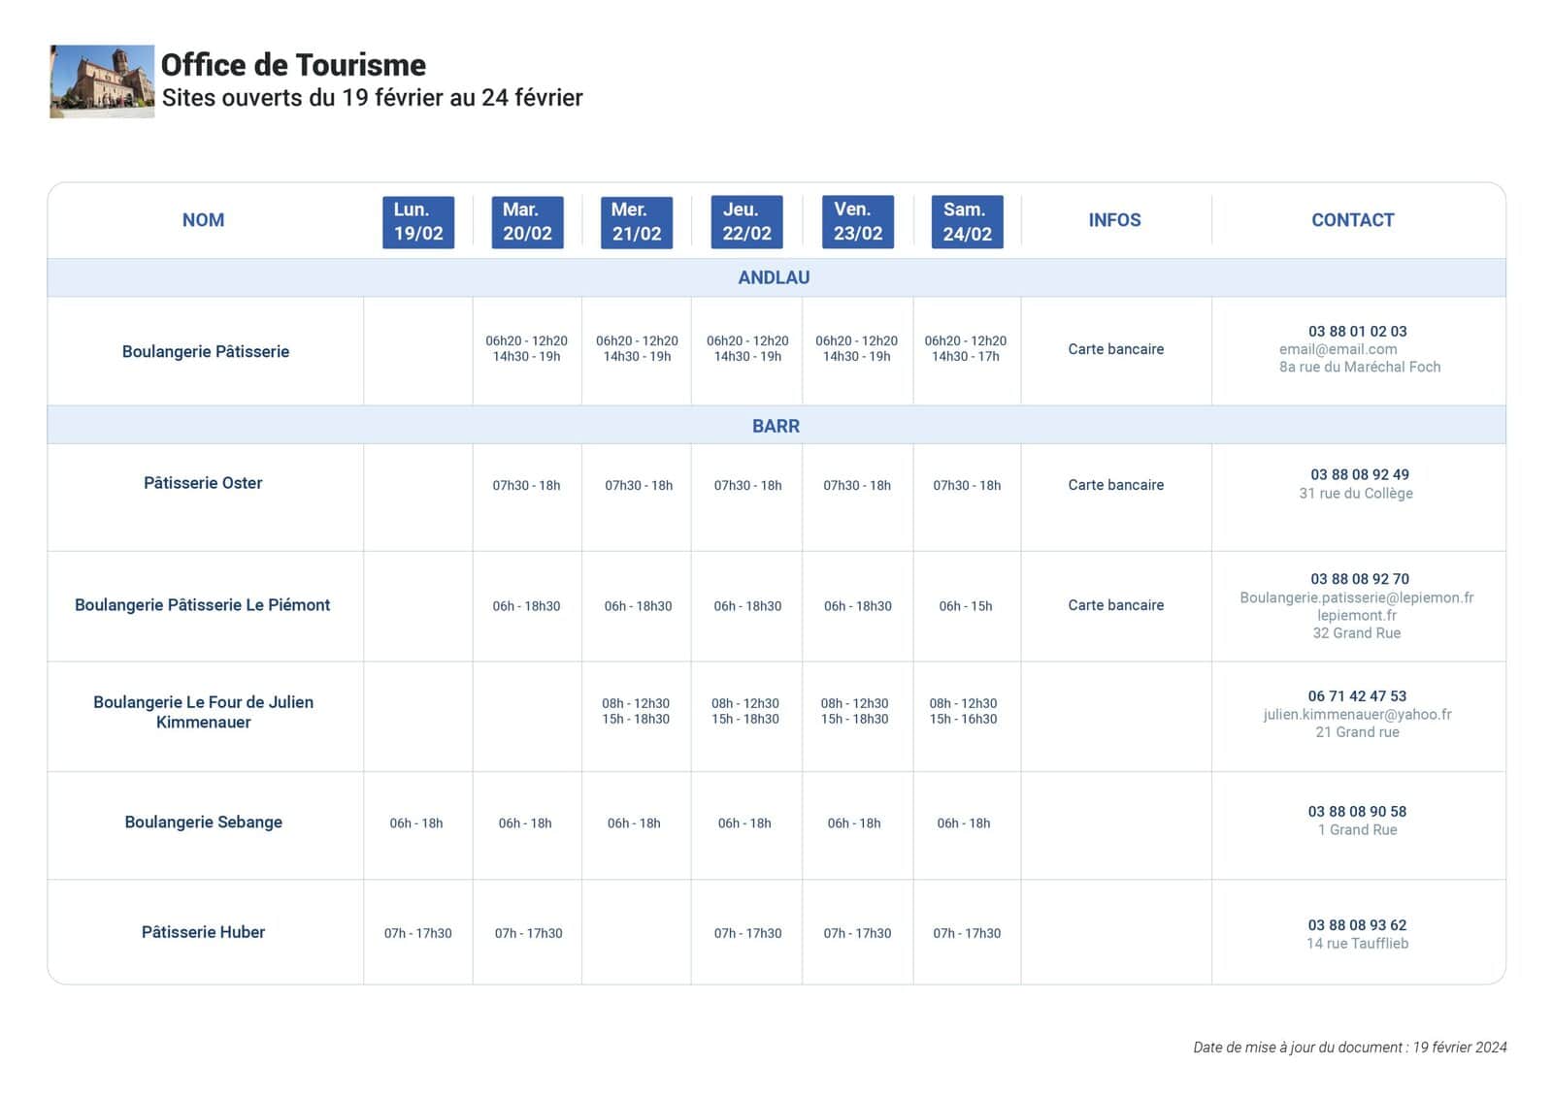The height and width of the screenshot is (1097, 1553).
Task: Select the Mar. 20/02 day header
Action: point(527,222)
